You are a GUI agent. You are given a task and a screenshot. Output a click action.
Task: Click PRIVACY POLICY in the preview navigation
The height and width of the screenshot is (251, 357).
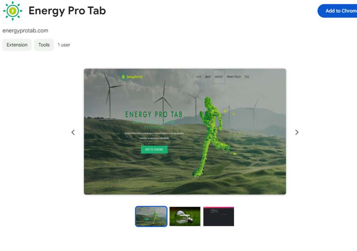[234, 77]
